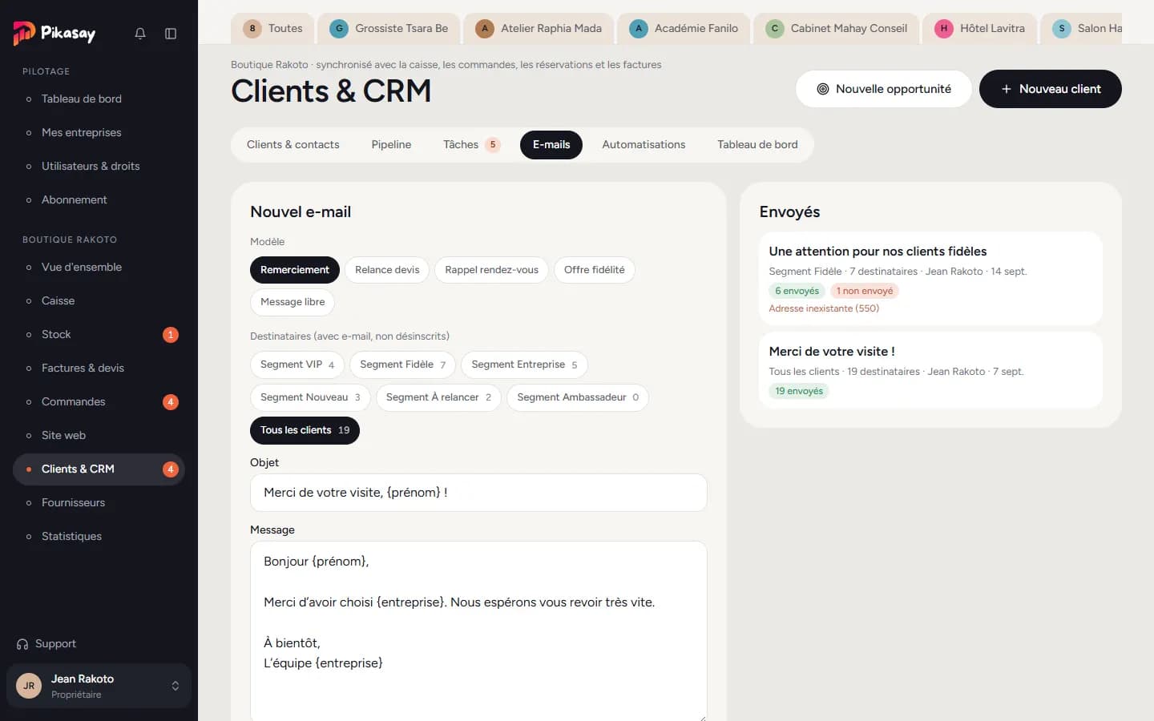The image size is (1154, 721).
Task: Open the Tâches tab
Action: pos(471,145)
